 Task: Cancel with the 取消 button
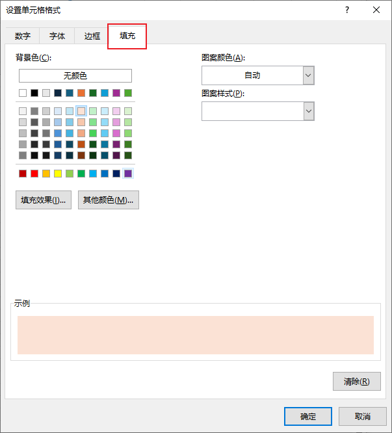click(363, 416)
